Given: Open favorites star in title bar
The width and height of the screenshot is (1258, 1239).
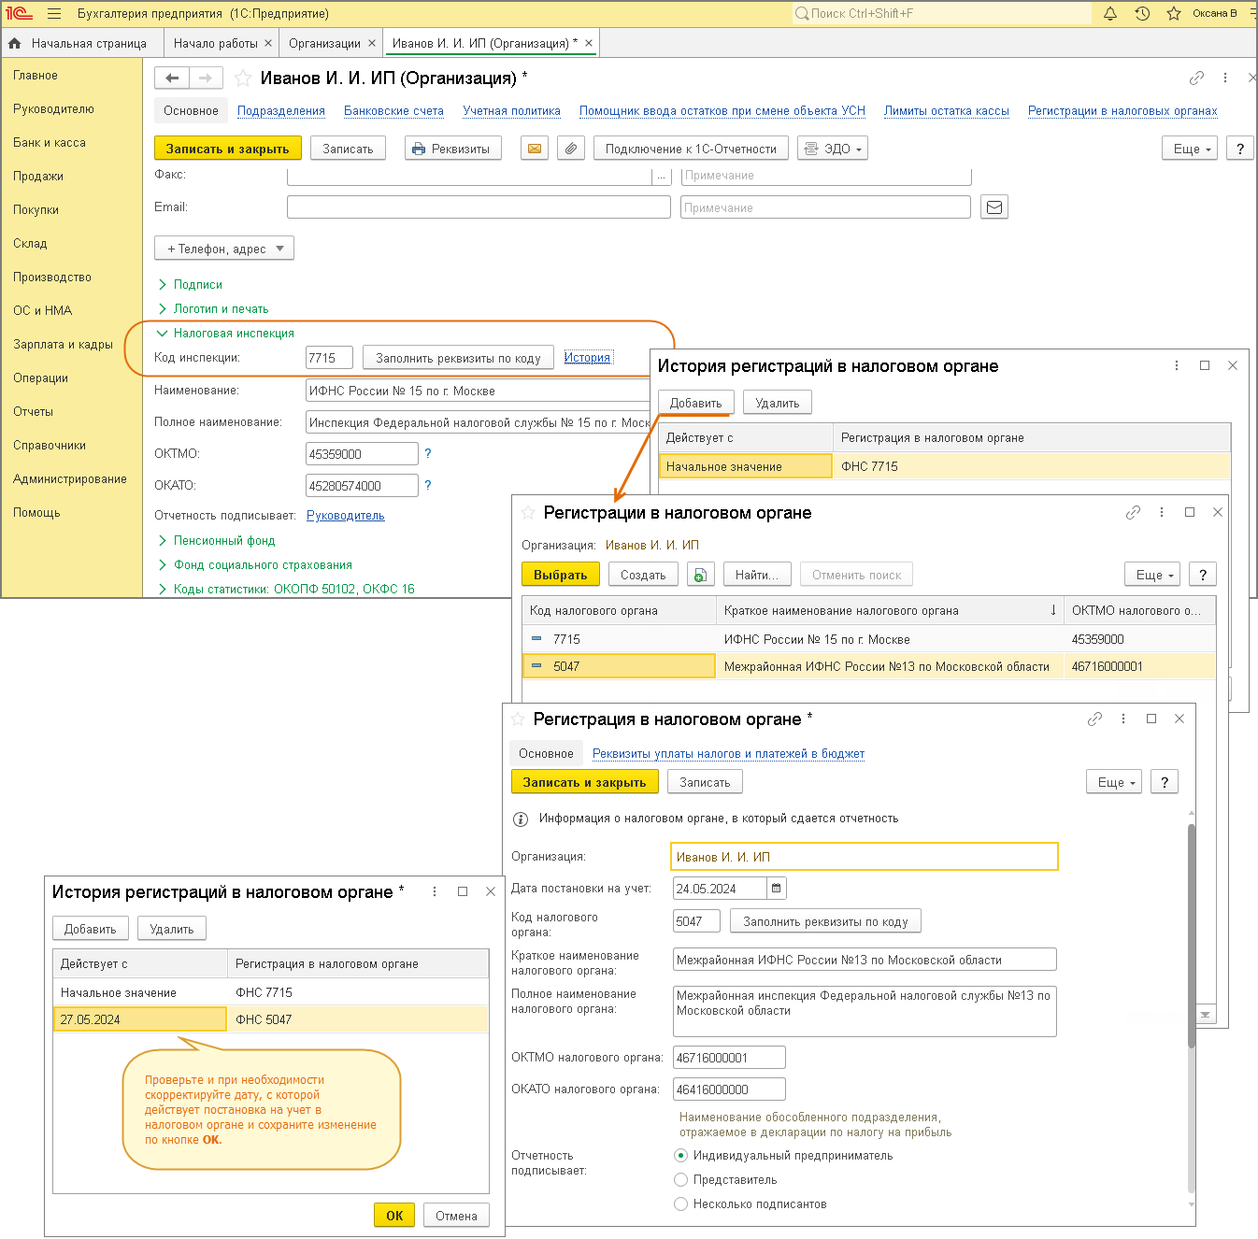Looking at the screenshot, I should (x=1174, y=14).
